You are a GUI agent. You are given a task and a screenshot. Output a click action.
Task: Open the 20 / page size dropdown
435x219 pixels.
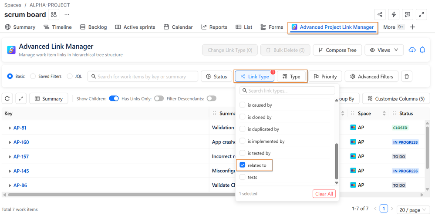point(413,210)
